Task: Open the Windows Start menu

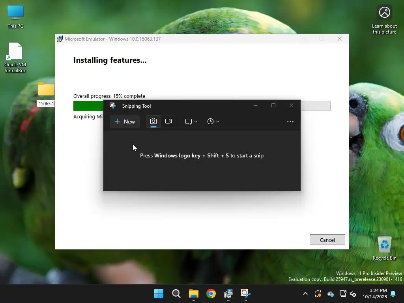Action: click(159, 294)
